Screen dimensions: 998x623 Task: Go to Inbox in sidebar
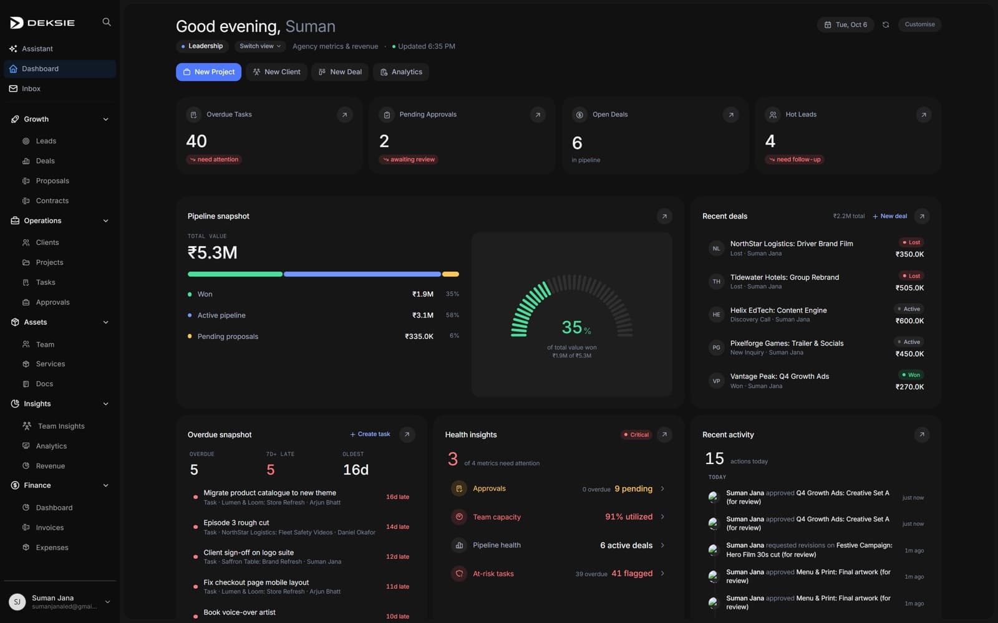(60, 88)
